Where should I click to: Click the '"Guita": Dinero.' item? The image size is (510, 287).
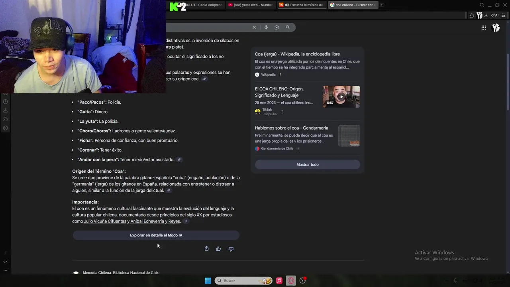93,112
